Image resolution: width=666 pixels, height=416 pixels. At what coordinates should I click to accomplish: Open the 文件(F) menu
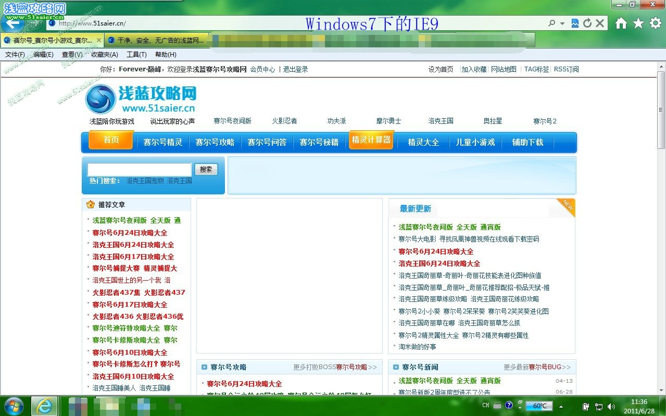(x=15, y=55)
